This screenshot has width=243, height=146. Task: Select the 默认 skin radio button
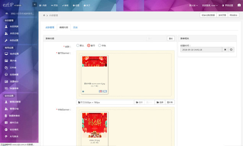pyautogui.click(x=78, y=45)
